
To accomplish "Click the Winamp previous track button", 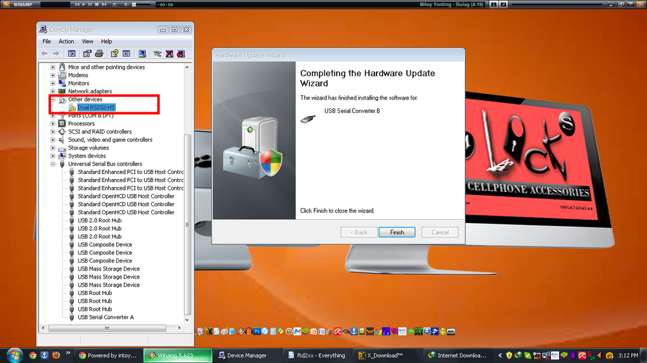I will (77, 4).
